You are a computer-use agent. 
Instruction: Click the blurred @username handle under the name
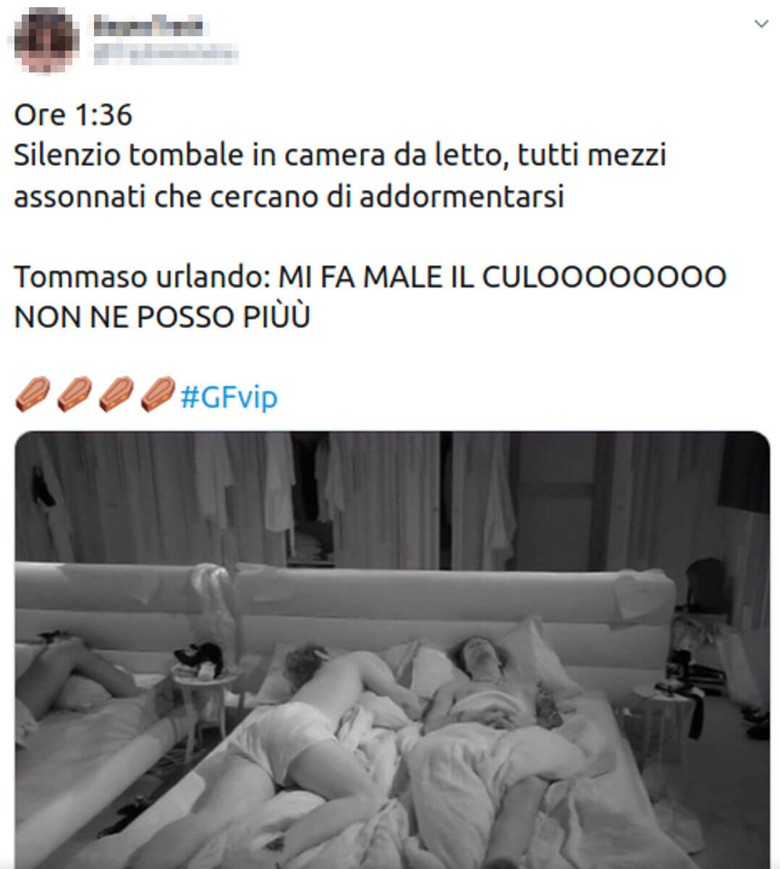point(165,53)
